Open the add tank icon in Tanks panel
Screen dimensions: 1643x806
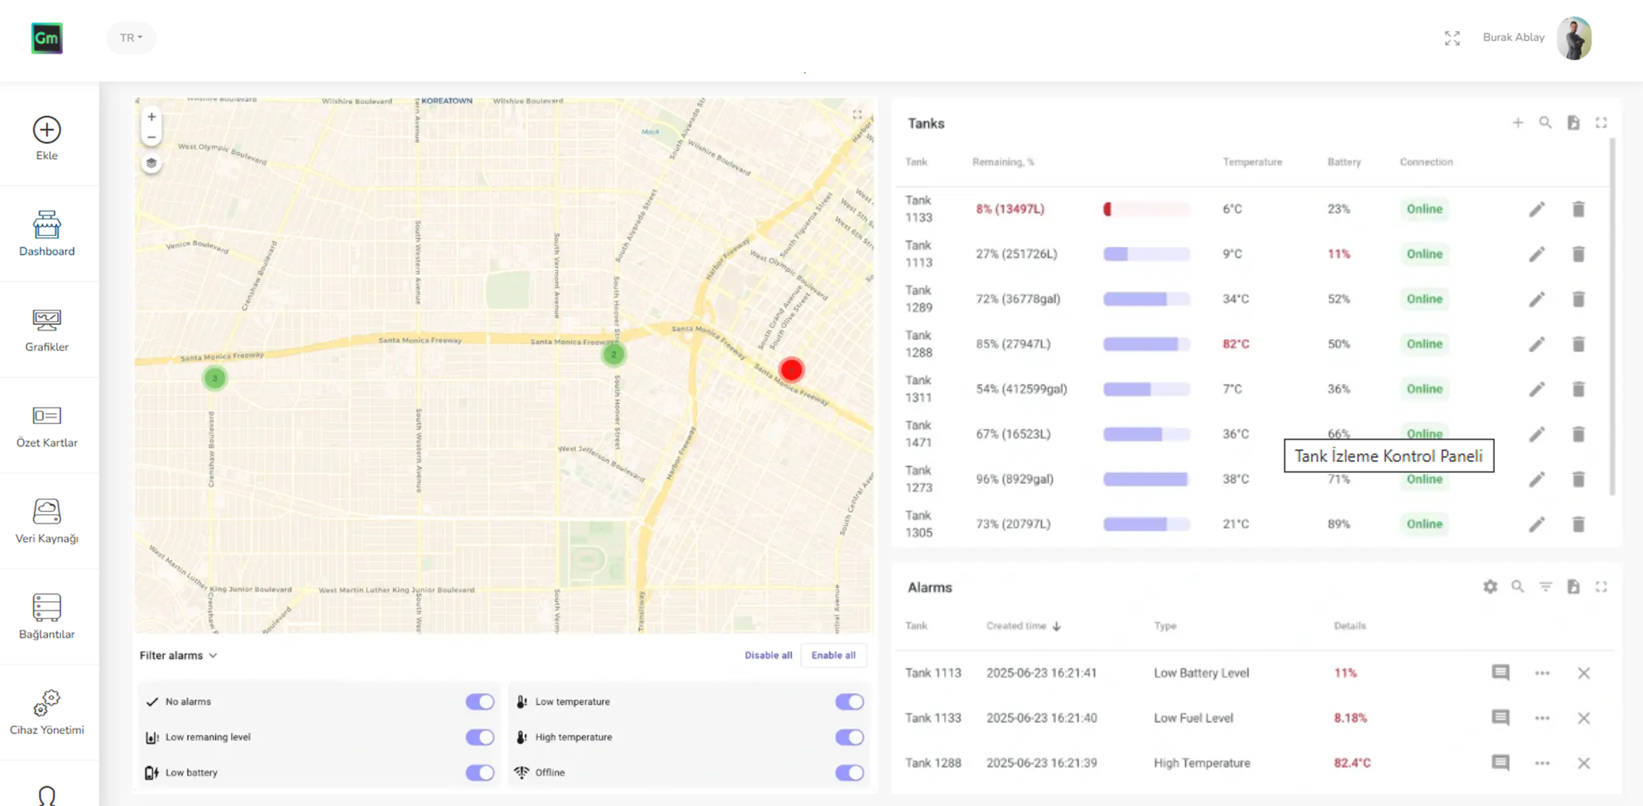pyautogui.click(x=1518, y=122)
